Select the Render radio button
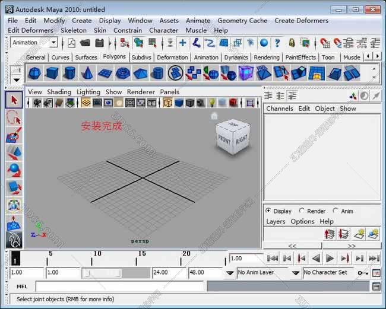 pos(302,211)
